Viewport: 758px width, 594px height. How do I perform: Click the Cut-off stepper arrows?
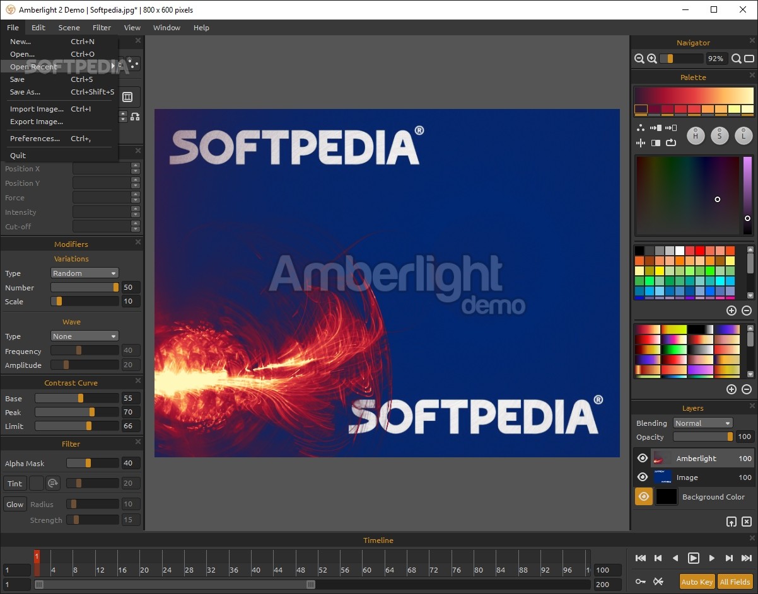(136, 227)
